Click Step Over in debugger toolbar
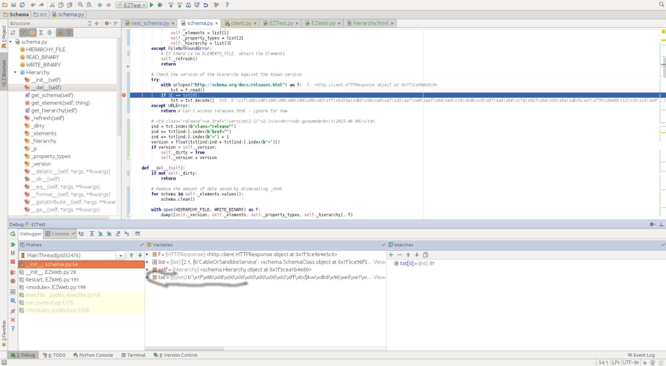The height and width of the screenshot is (366, 666). coord(92,233)
